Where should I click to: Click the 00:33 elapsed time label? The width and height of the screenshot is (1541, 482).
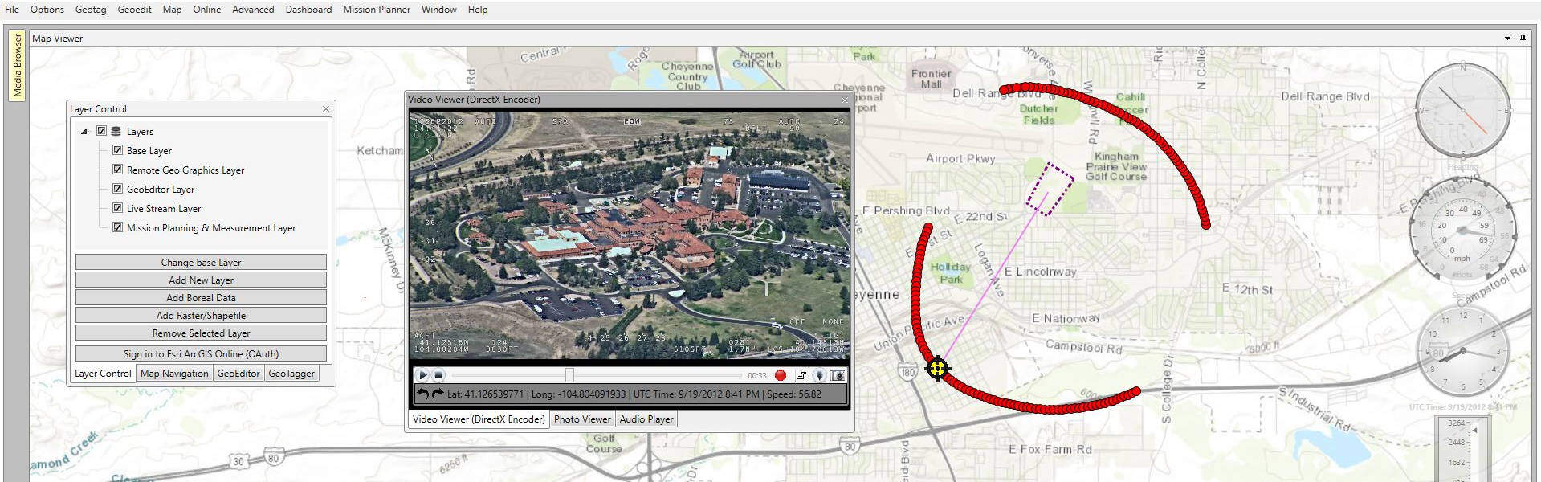[x=756, y=375]
